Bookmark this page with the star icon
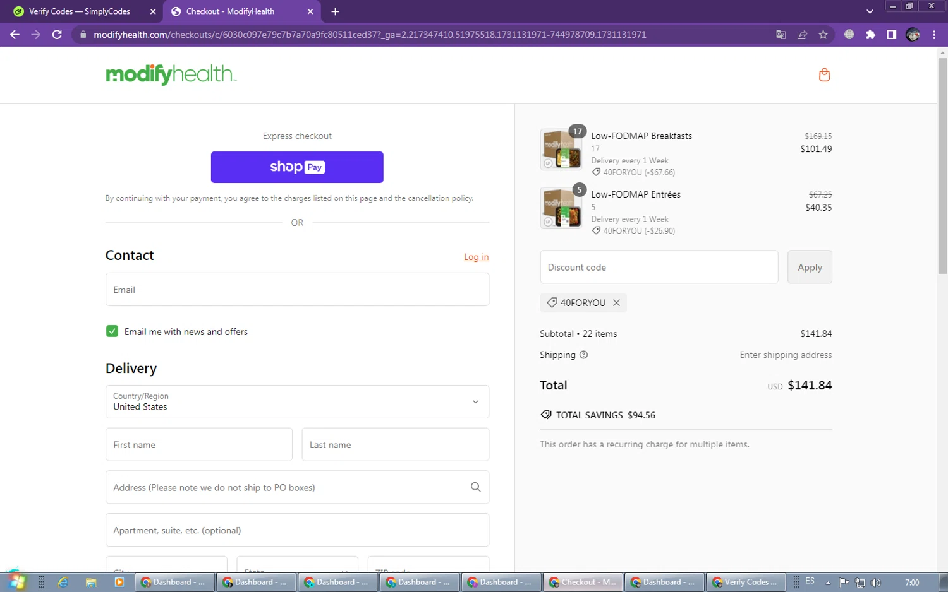The height and width of the screenshot is (592, 948). 823,35
